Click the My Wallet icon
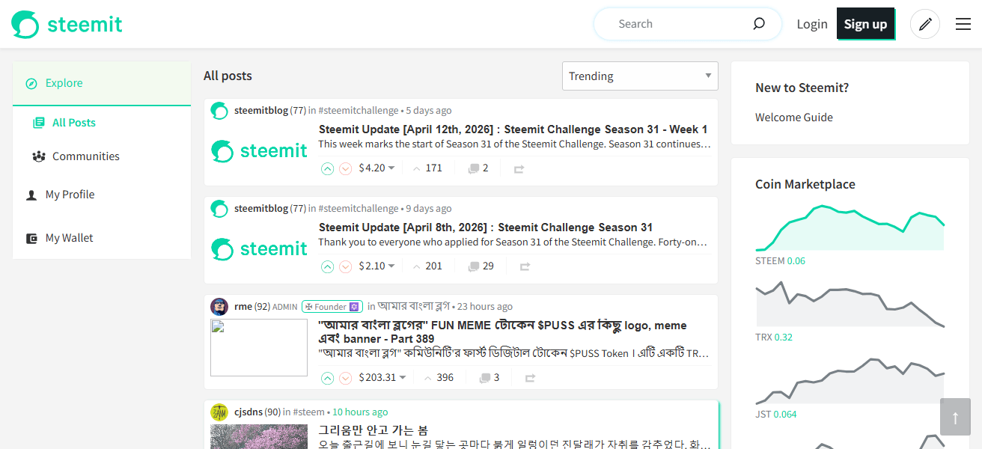This screenshot has height=449, width=982. pos(31,238)
